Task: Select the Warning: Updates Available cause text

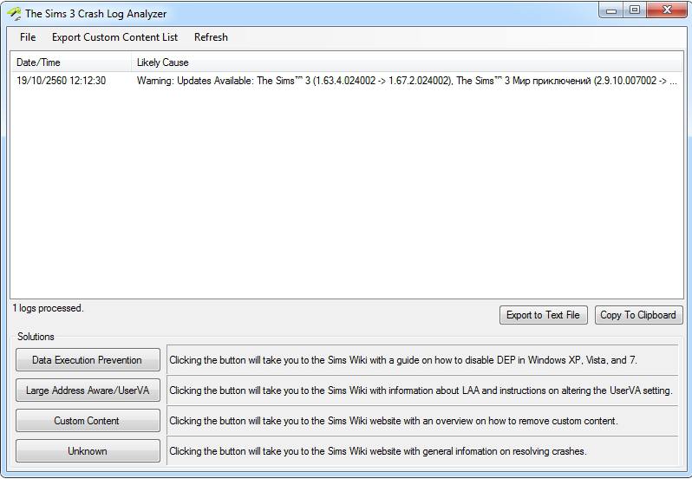Action: pos(407,81)
